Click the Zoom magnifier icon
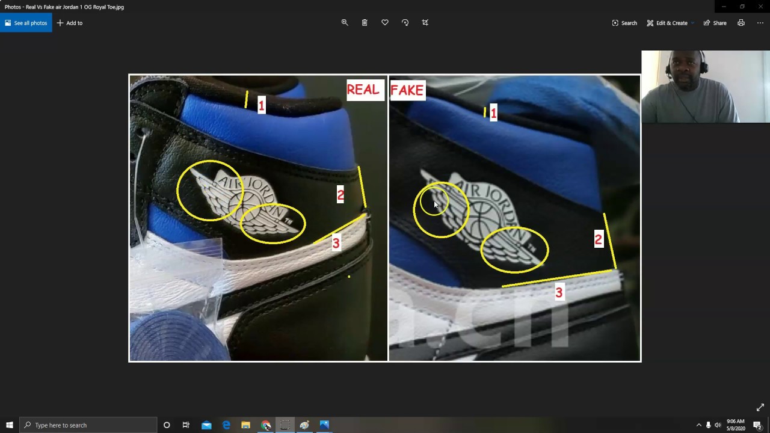The height and width of the screenshot is (433, 770). point(345,23)
